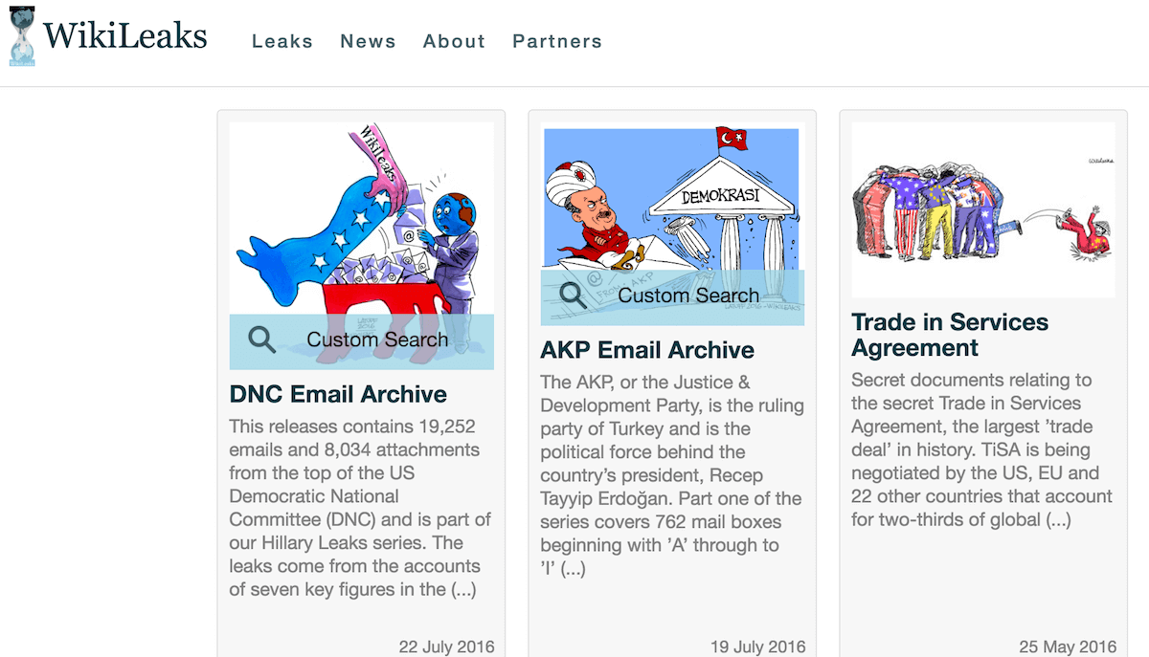Screen dimensions: 1149x657
Task: Click the AKP Justice & Development Party description
Action: click(671, 474)
